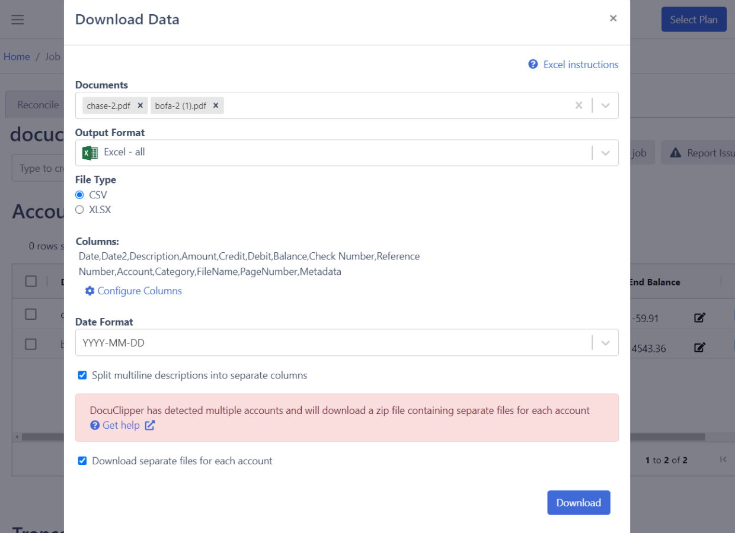Toggle the header select-all checkbox
This screenshot has height=533, width=735.
click(31, 282)
